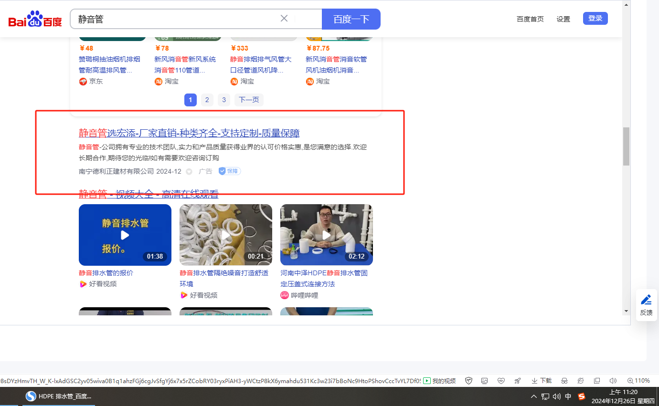Screen dimensions: 659x406
Task: Show hidden system tray icons
Action: (x=533, y=396)
